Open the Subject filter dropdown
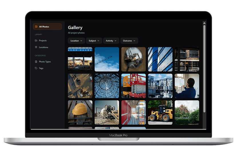Screen dimensions: 237x150 (x=94, y=41)
